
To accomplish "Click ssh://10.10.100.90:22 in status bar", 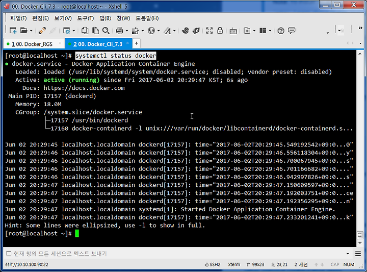I will (27, 264).
